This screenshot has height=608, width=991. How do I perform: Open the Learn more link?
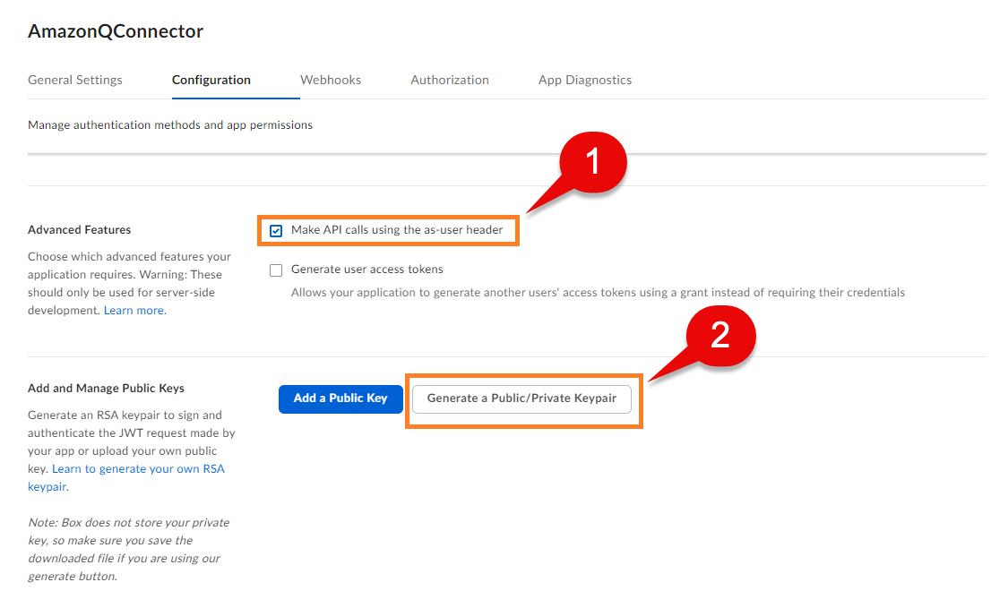pyautogui.click(x=135, y=311)
